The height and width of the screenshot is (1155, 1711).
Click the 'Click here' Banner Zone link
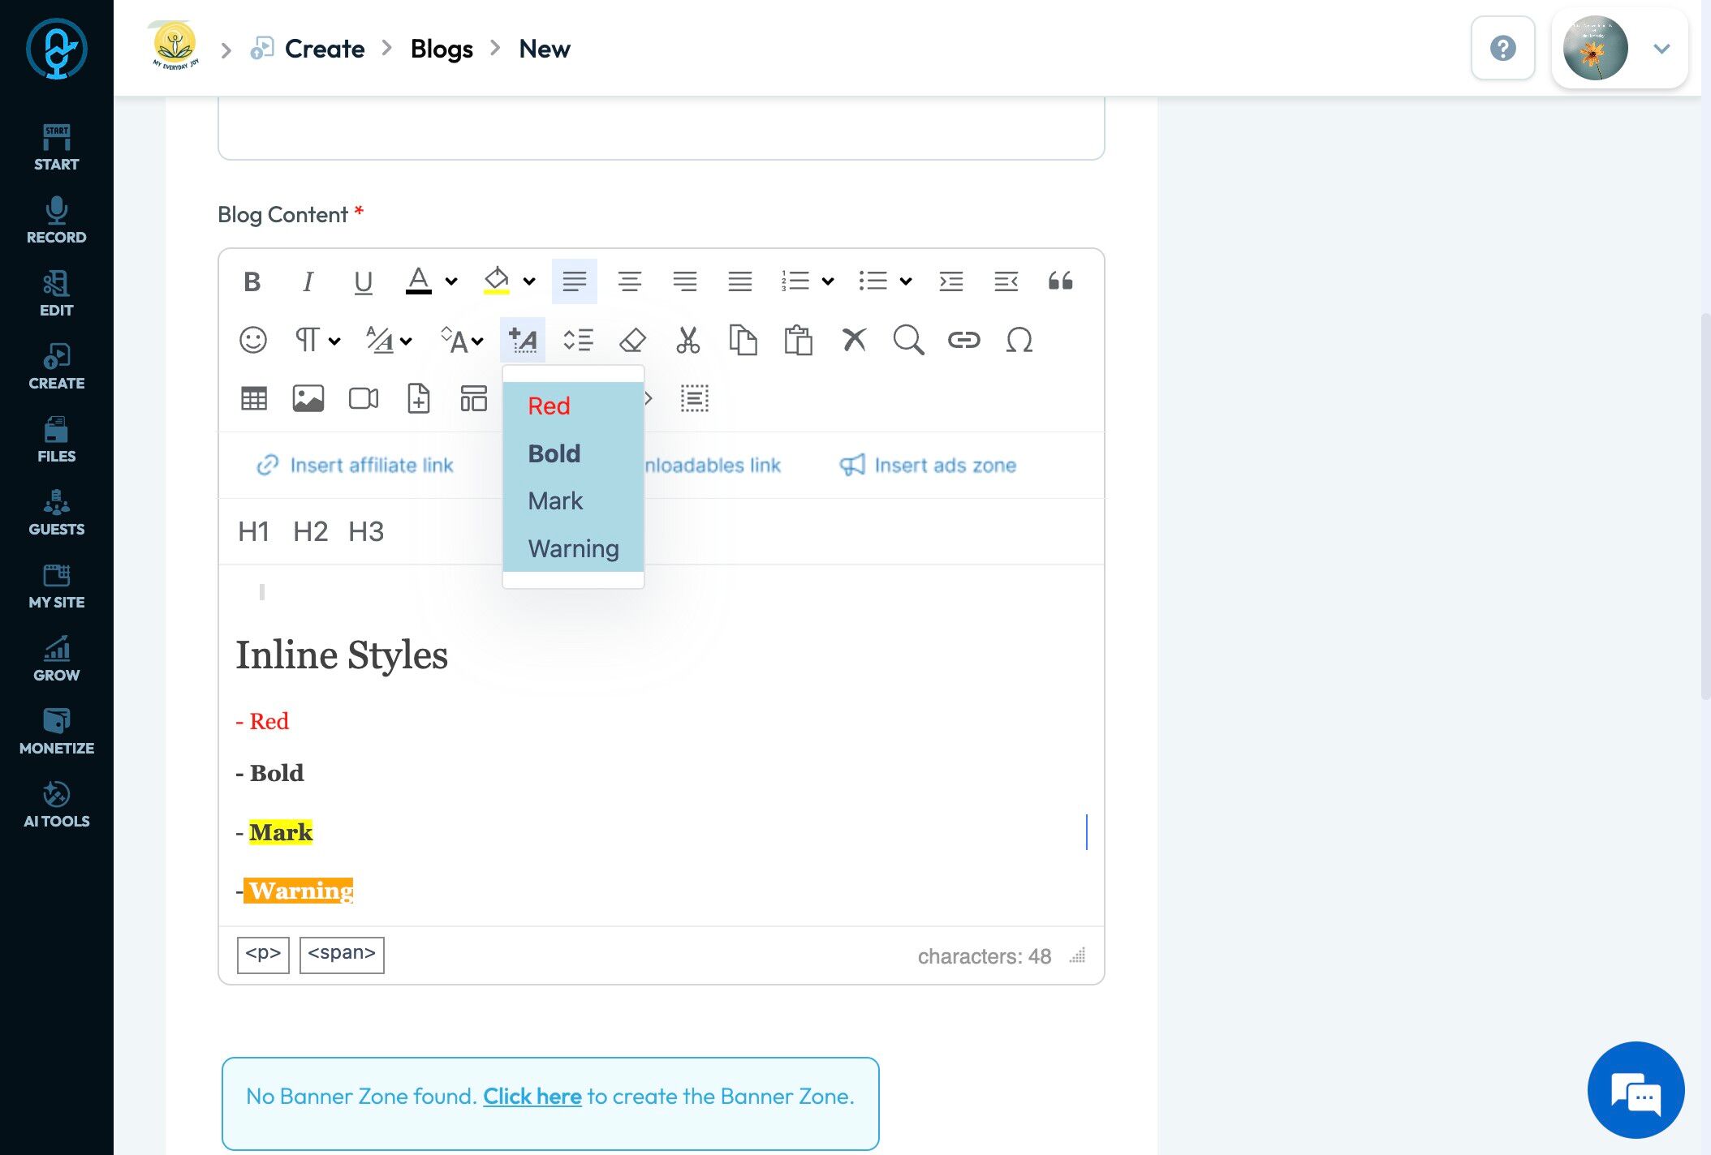pos(532,1096)
